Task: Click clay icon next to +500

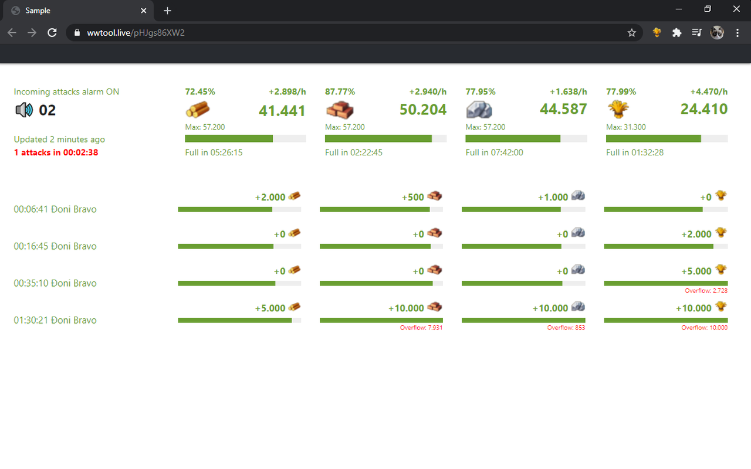Action: click(435, 196)
